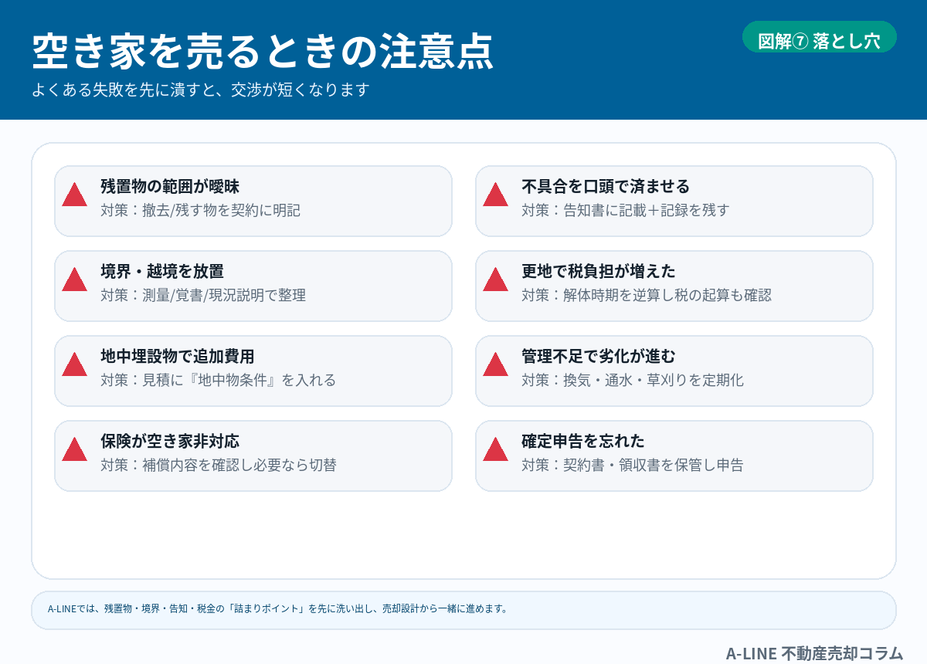Click the A-LINE 不動産売却コラム brand text

tap(814, 653)
